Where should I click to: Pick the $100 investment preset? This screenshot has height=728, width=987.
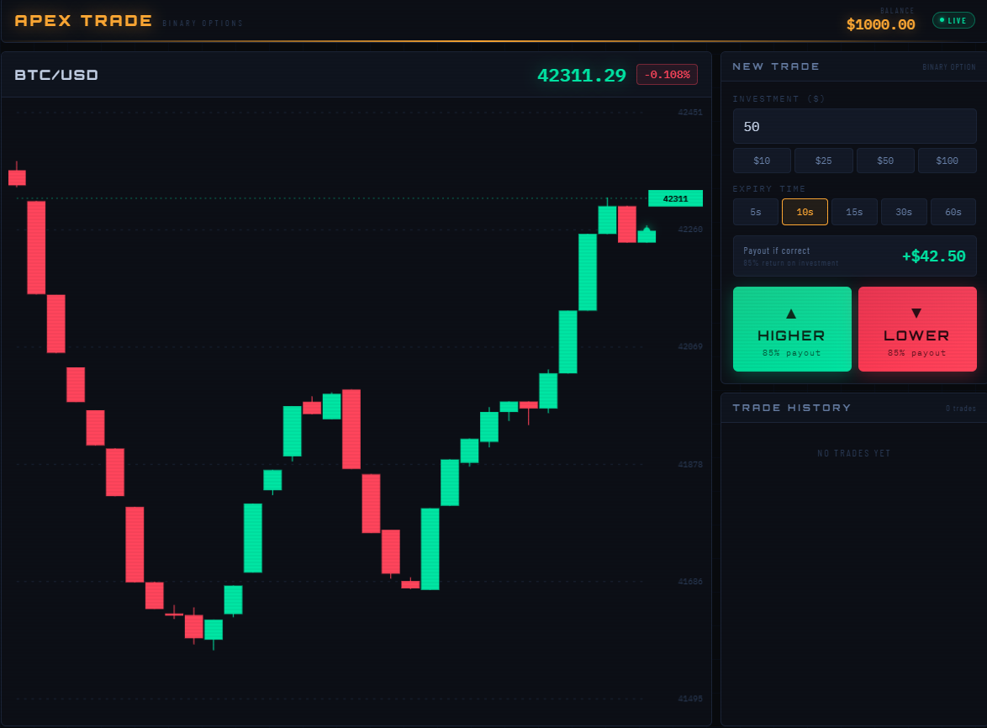(947, 161)
